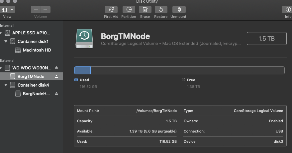
Task: Select Container disk1 in the sidebar
Action: 33,42
